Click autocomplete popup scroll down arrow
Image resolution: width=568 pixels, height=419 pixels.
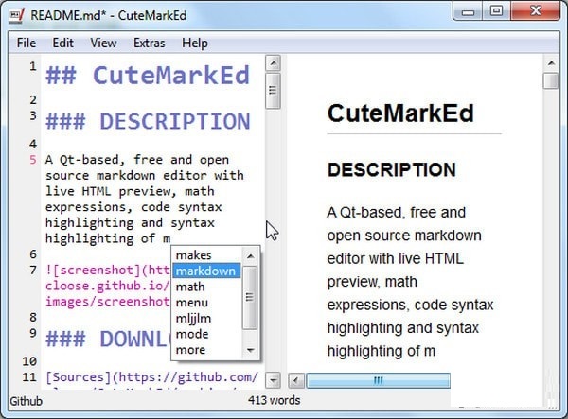(x=250, y=350)
